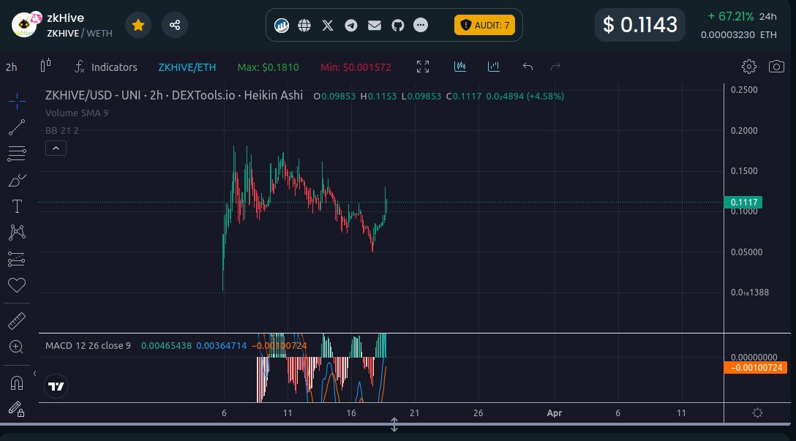
Task: Open the heart icons drawing tool
Action: (17, 285)
